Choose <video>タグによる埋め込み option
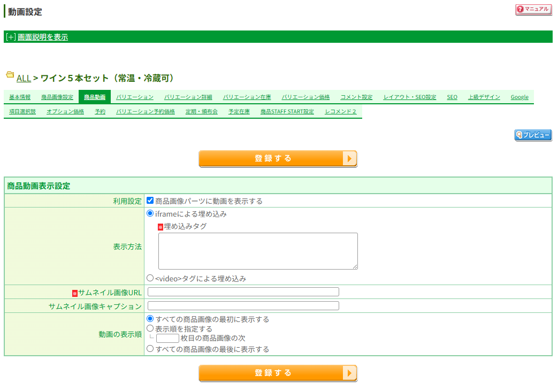 149,277
